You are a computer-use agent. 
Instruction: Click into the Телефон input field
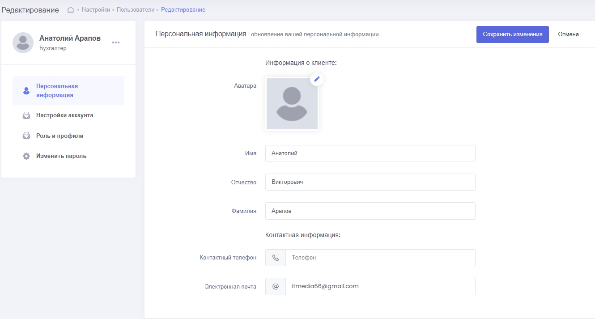click(380, 258)
